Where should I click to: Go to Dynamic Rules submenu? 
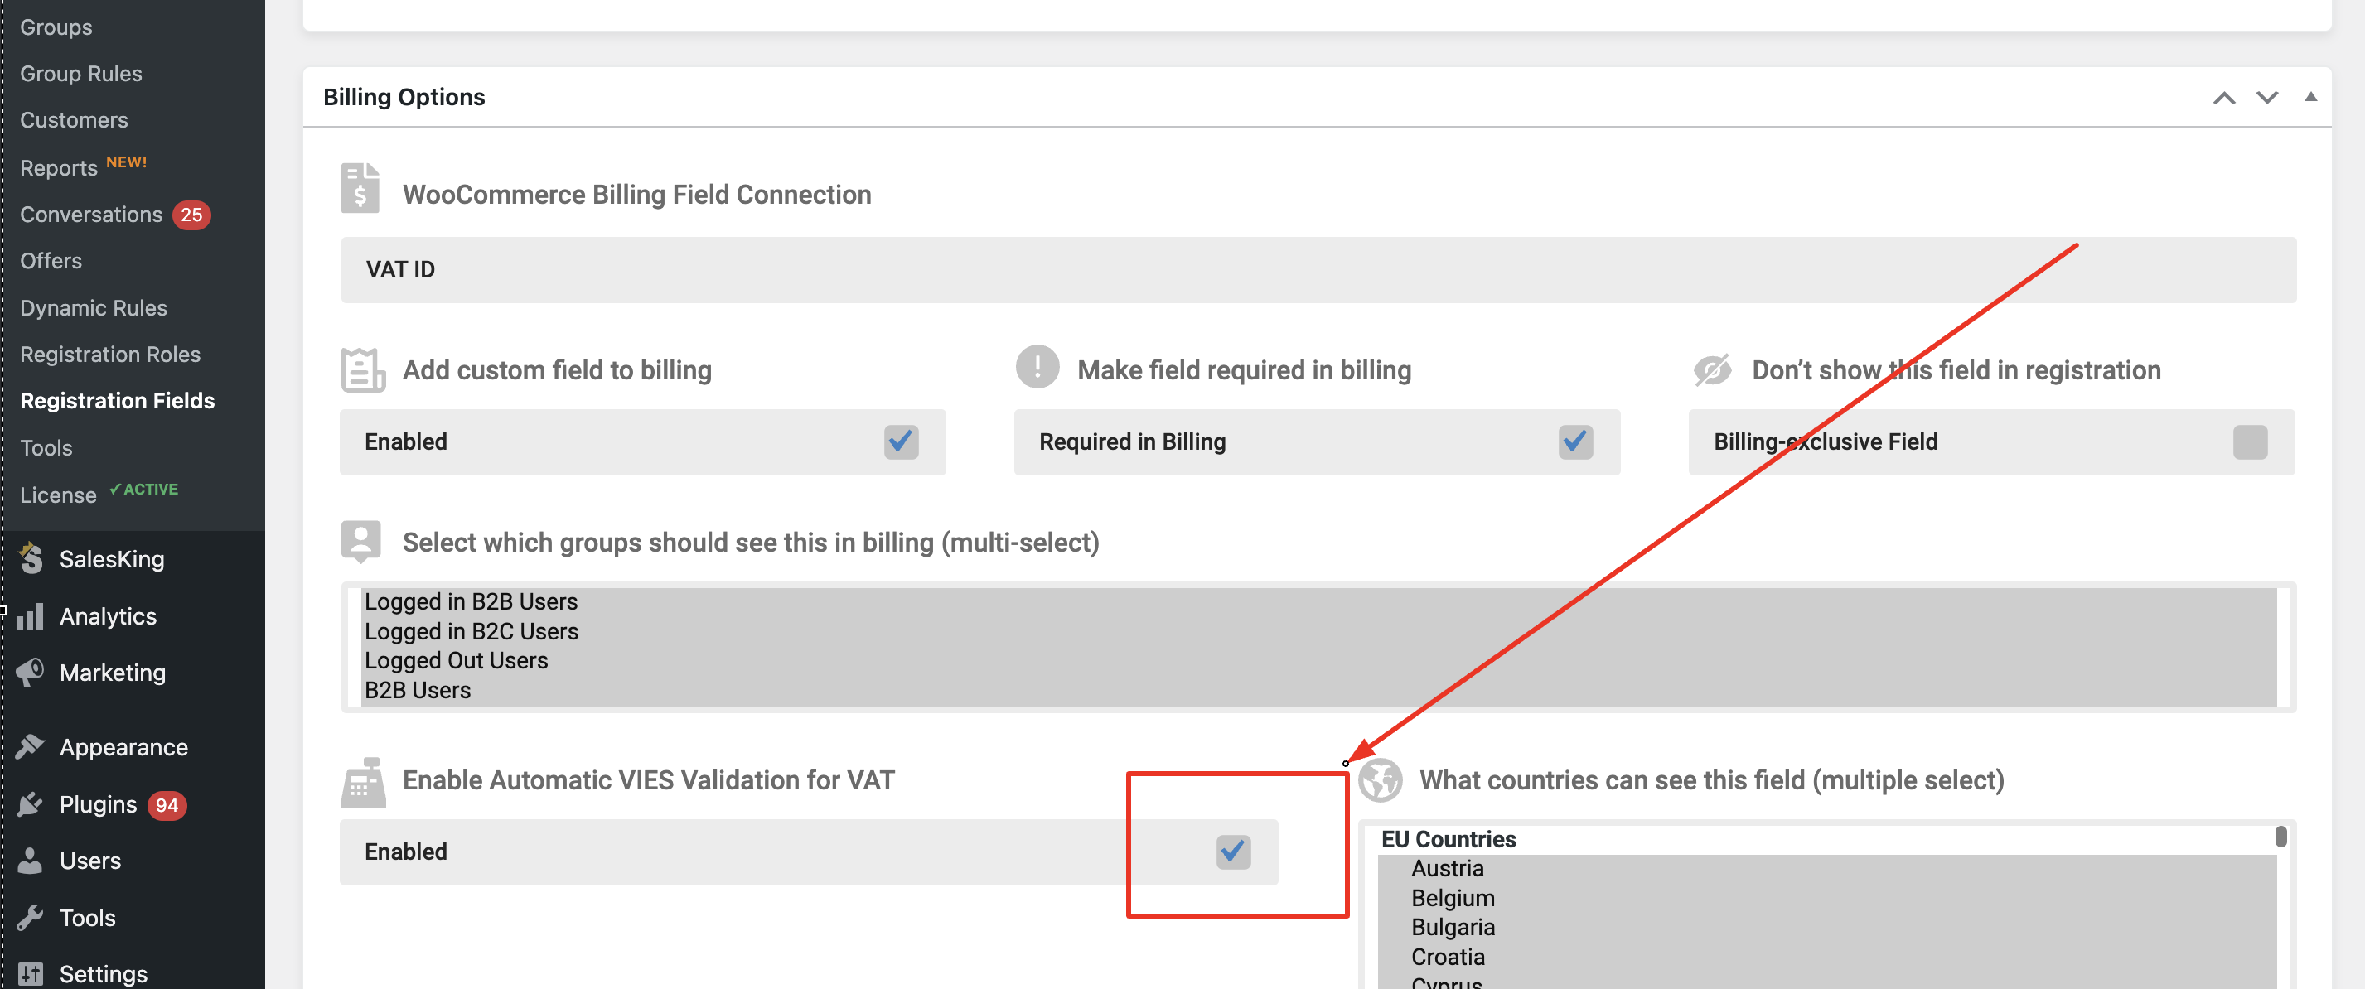94,307
